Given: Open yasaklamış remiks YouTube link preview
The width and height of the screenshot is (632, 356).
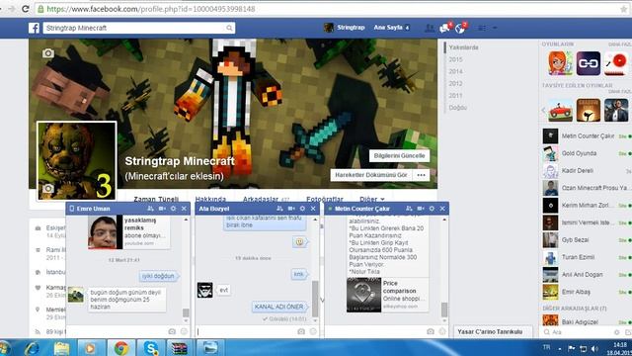Looking at the screenshot, I should point(128,232).
